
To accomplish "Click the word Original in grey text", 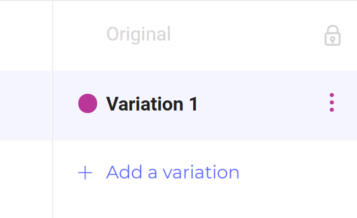I will 138,34.
